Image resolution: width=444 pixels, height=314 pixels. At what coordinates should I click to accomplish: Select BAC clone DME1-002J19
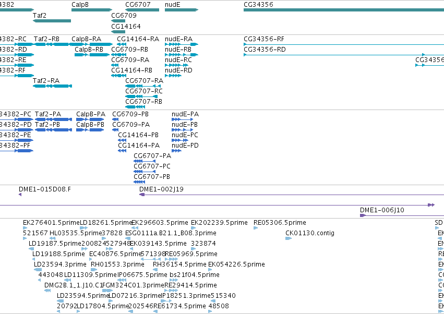click(x=292, y=195)
